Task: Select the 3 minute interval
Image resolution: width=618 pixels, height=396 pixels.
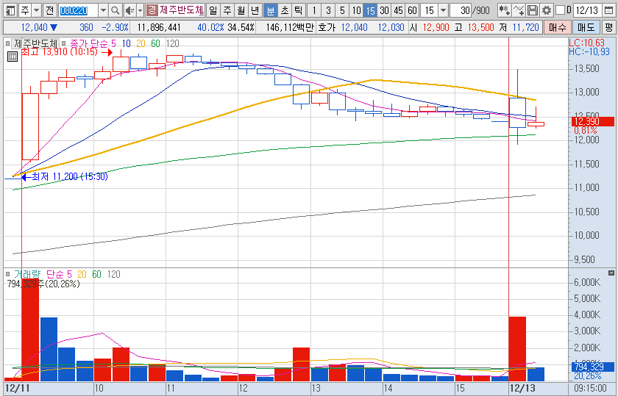Action: click(328, 10)
